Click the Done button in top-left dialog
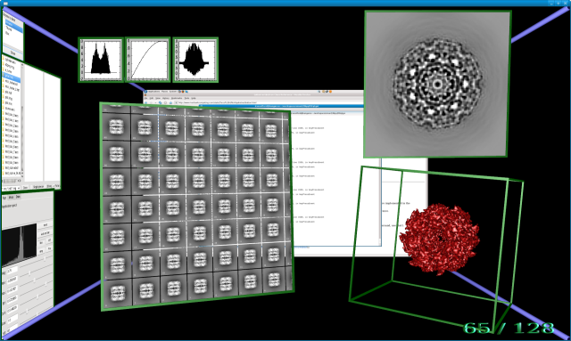 pos(12,53)
